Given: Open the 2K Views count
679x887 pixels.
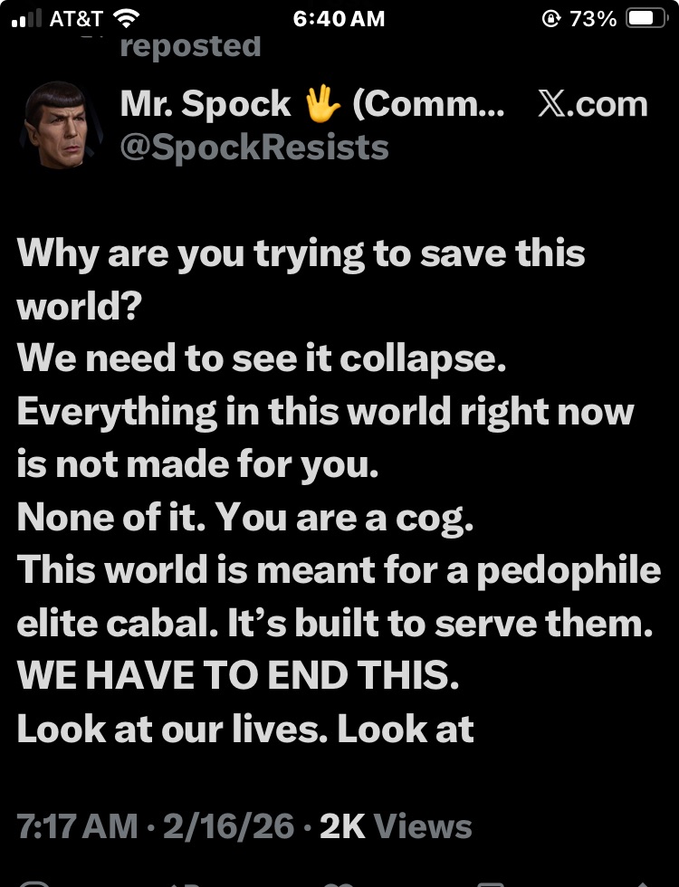Looking at the screenshot, I should (397, 825).
